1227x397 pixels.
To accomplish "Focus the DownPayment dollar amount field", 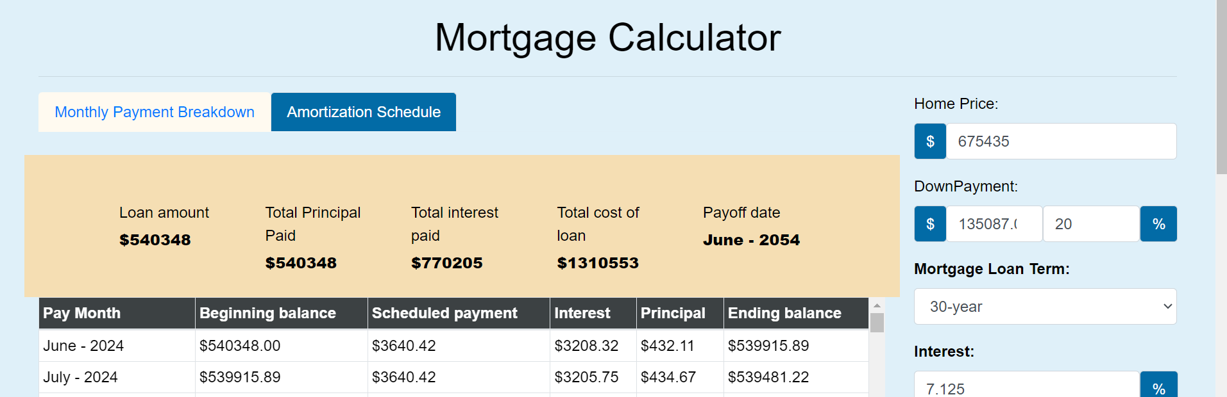I will point(994,224).
